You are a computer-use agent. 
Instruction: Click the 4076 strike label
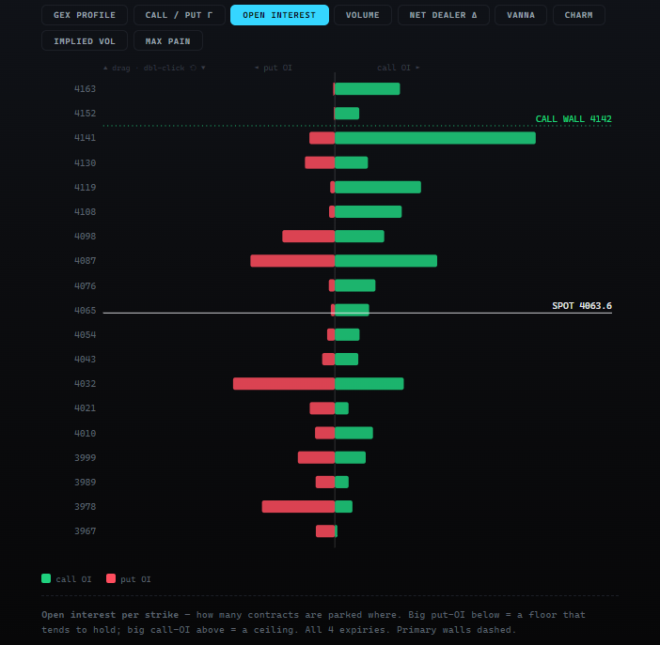[85, 285]
